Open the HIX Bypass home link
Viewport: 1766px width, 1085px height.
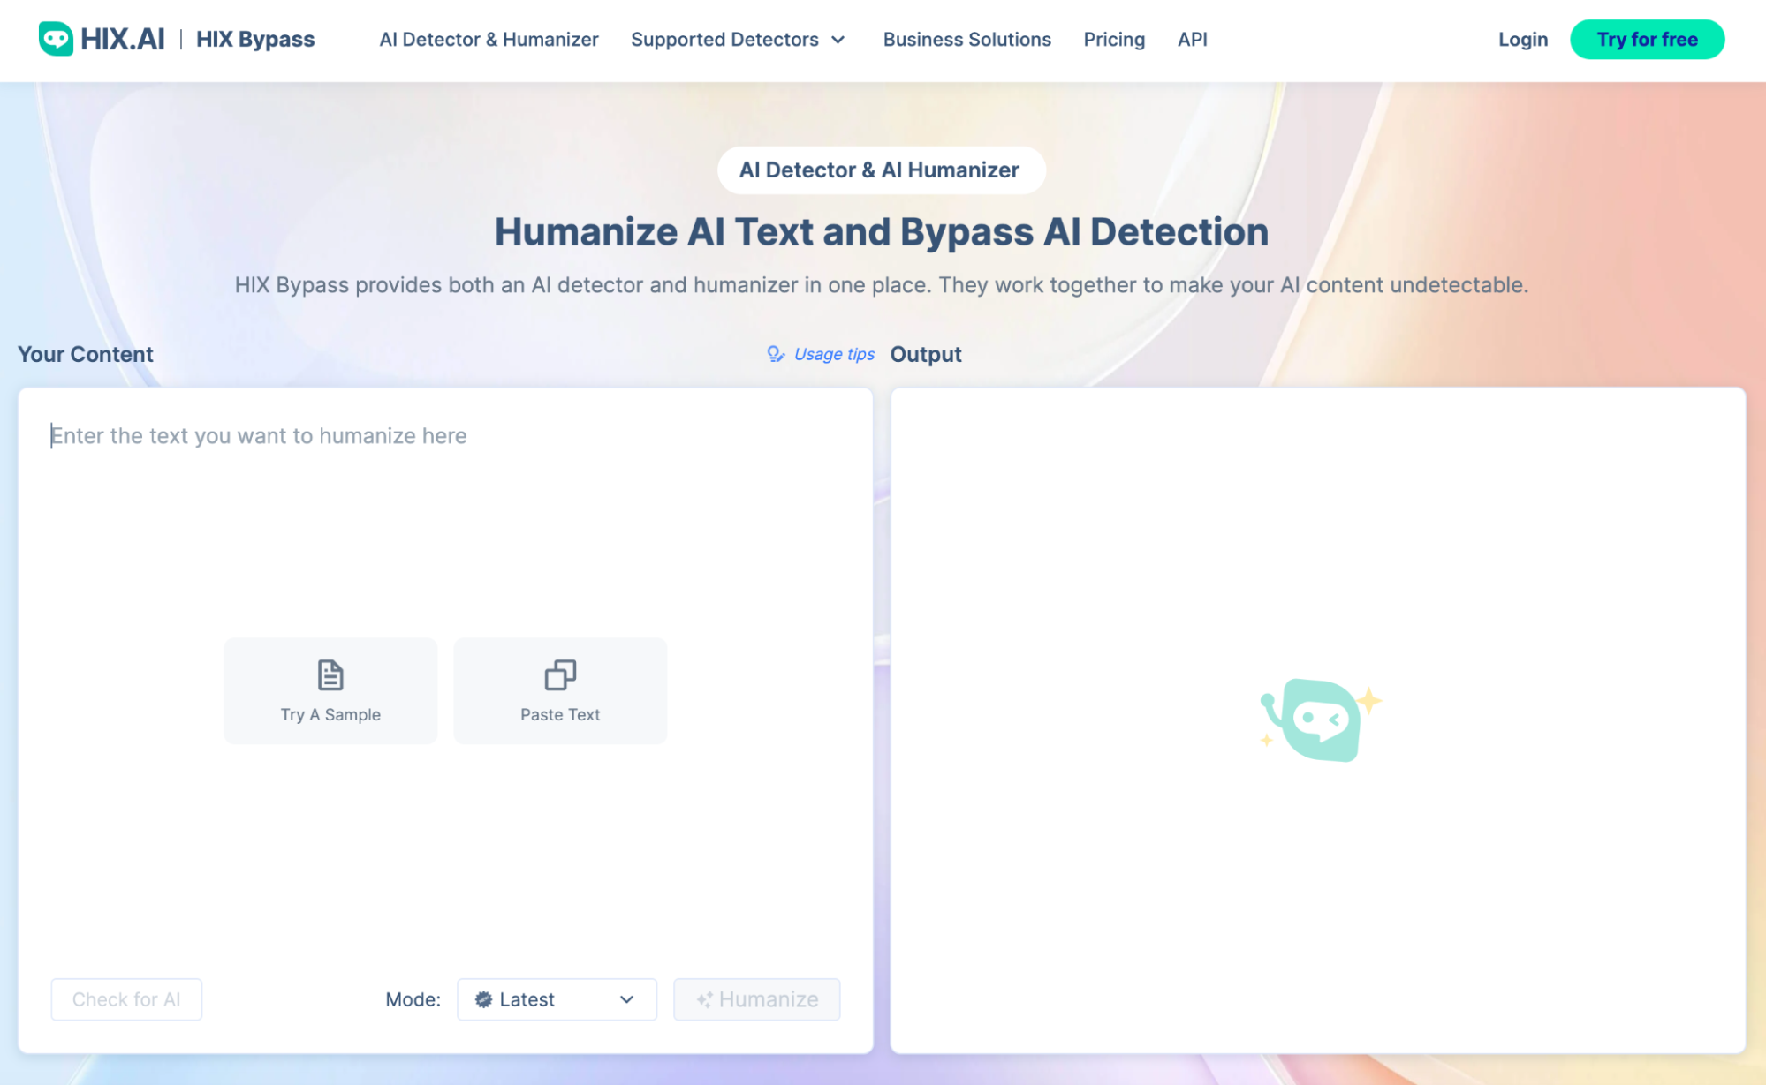click(x=255, y=39)
